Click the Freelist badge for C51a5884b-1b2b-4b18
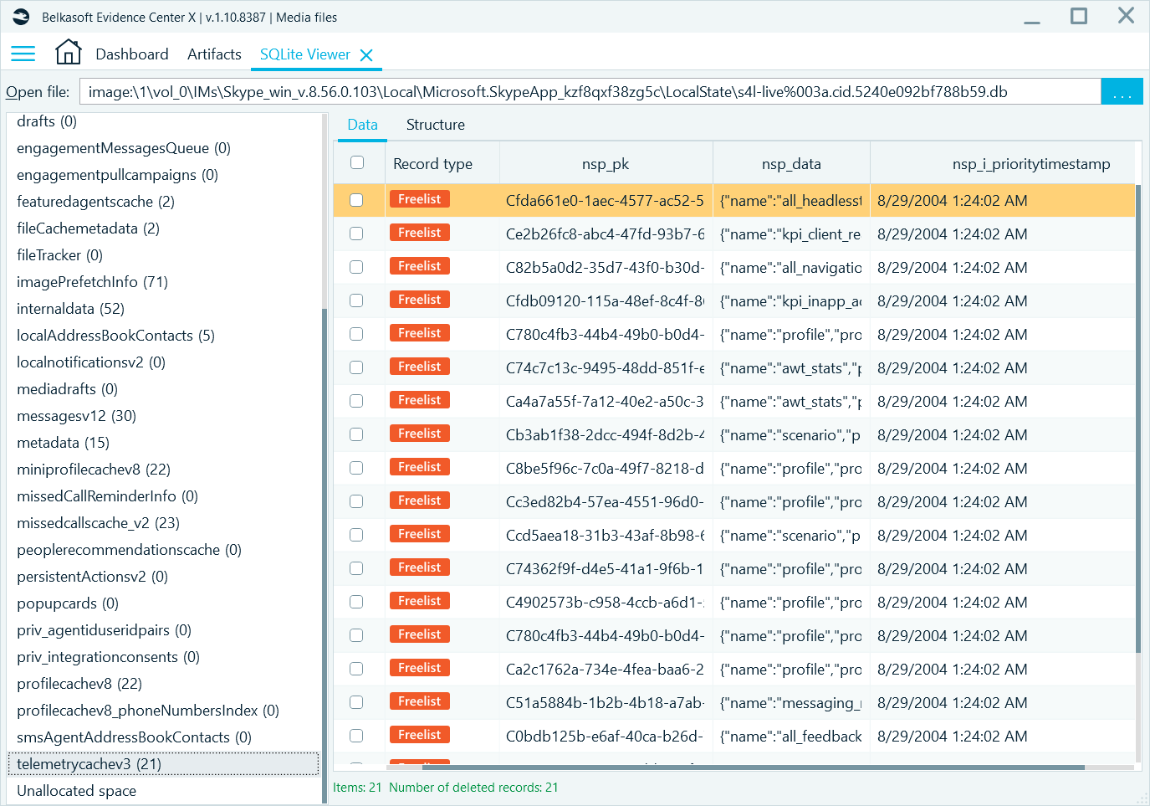The width and height of the screenshot is (1150, 806). 420,701
